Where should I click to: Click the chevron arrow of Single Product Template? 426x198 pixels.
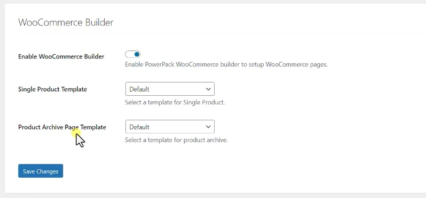click(208, 89)
